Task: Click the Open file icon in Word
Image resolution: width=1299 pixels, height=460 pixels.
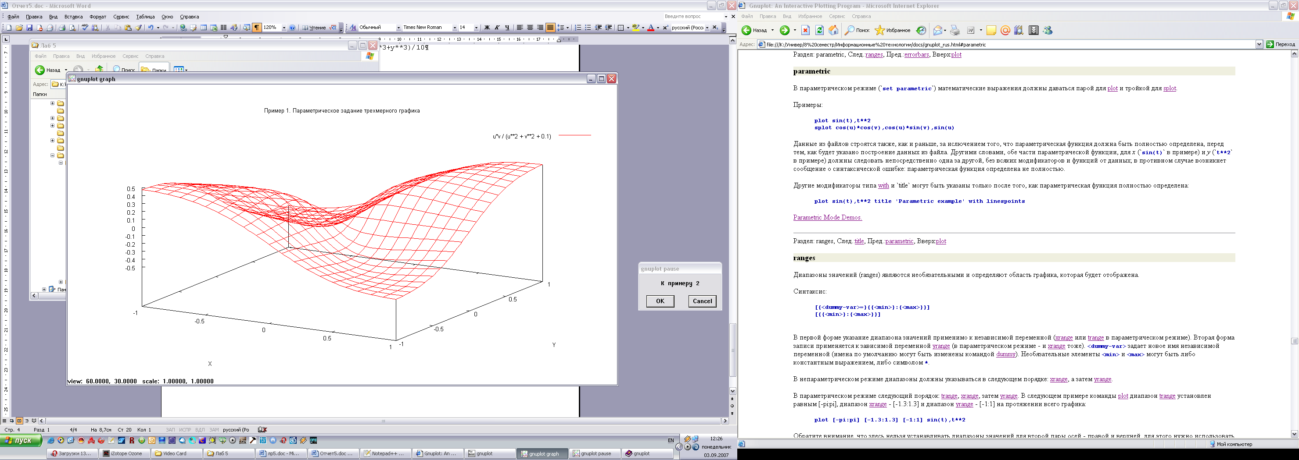Action: tap(19, 28)
